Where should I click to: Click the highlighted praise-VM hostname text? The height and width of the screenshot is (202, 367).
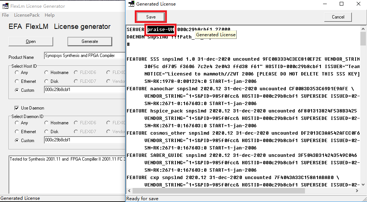click(x=161, y=30)
